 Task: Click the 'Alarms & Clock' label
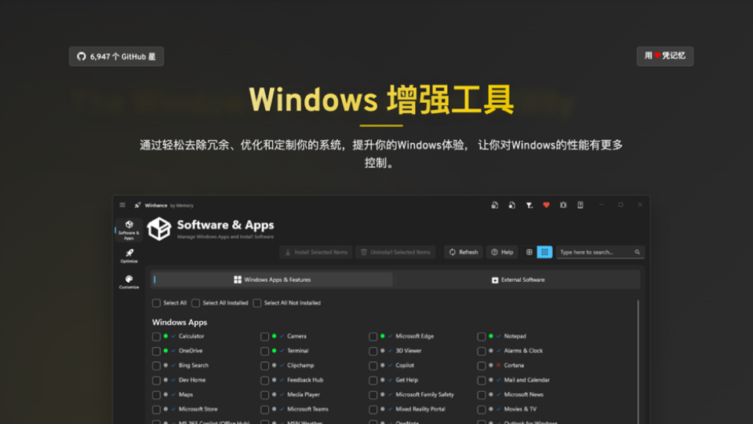tap(523, 351)
